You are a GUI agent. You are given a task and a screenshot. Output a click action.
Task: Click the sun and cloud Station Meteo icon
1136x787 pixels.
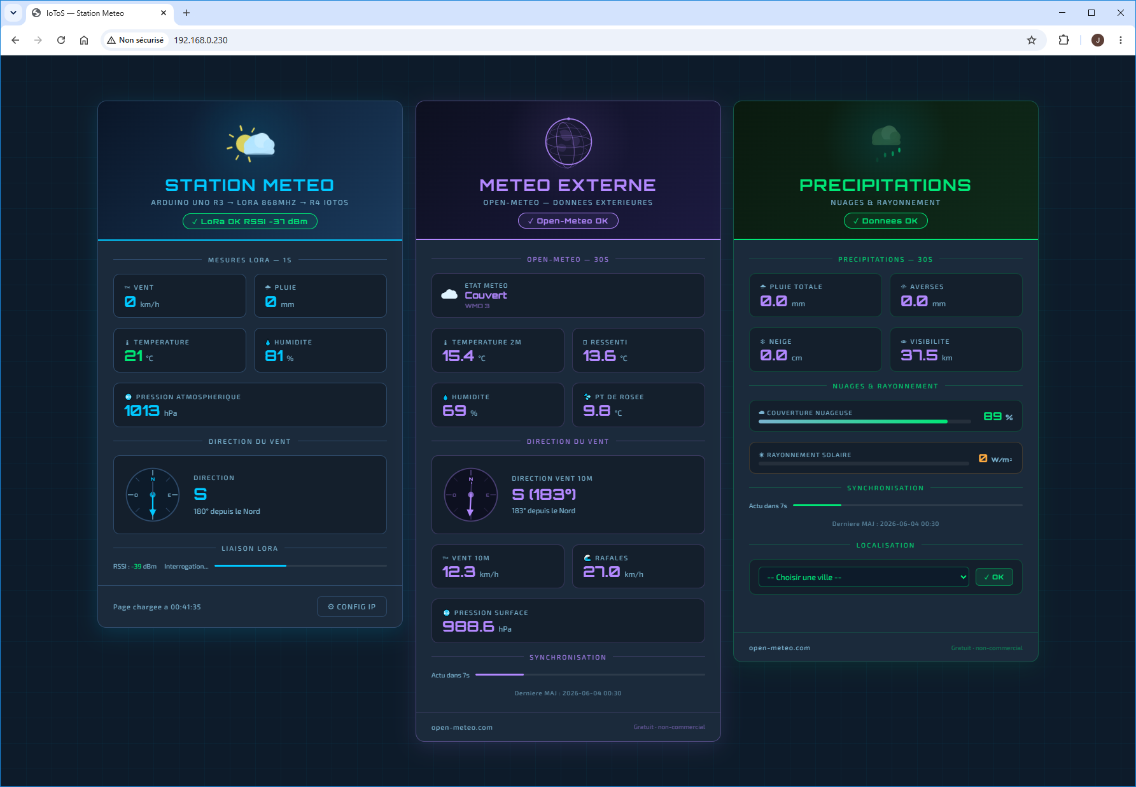coord(251,143)
